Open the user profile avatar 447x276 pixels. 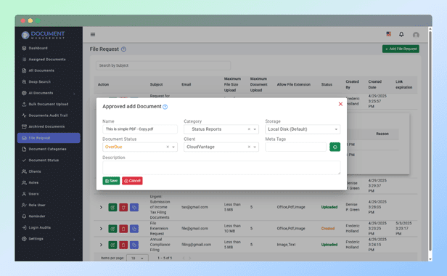416,35
